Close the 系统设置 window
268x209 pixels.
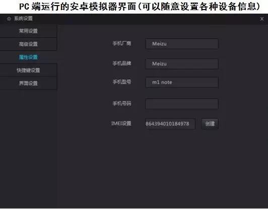point(262,19)
